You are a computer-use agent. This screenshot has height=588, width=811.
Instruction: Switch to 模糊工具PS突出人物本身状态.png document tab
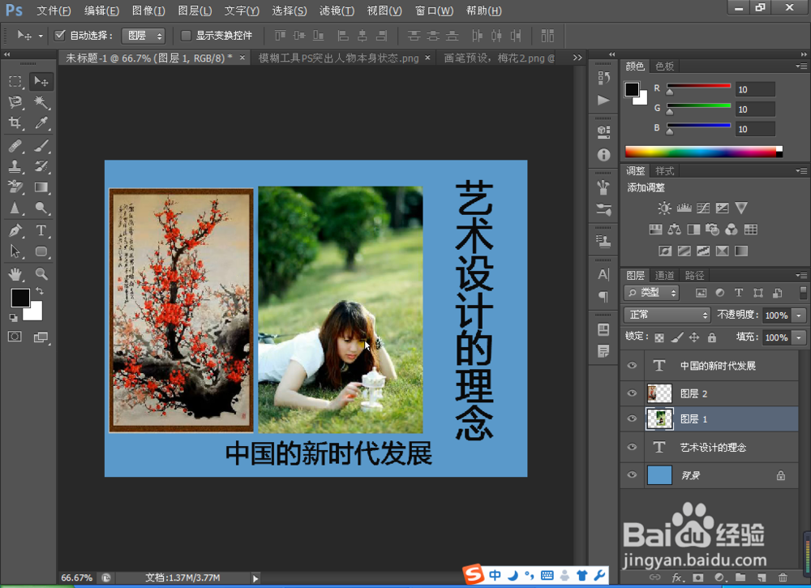coord(339,58)
